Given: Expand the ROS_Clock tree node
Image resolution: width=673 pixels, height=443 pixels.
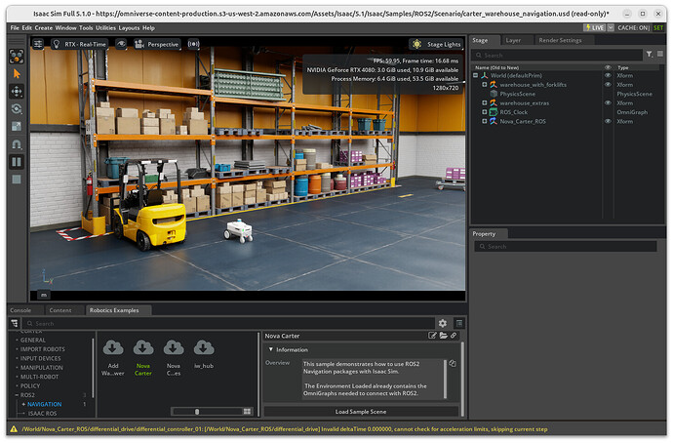Looking at the screenshot, I should (x=484, y=112).
